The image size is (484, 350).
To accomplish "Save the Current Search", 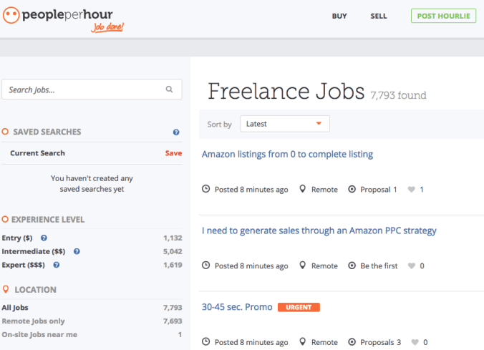I will tap(173, 153).
